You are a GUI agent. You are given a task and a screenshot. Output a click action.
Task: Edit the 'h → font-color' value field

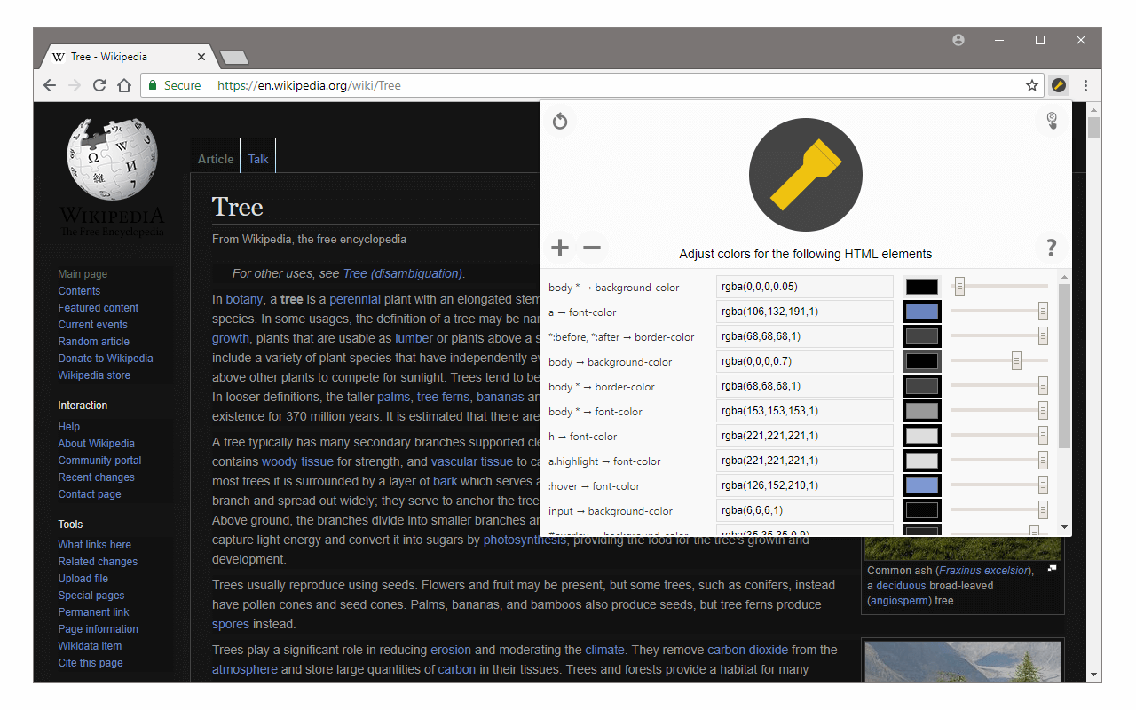(x=805, y=436)
